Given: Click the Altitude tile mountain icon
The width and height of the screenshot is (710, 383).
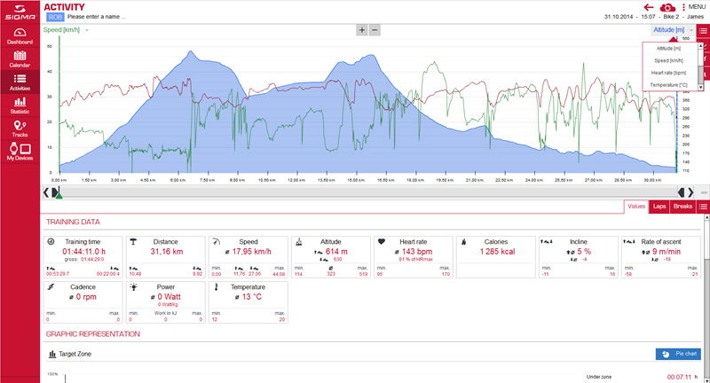Looking at the screenshot, I should click(x=299, y=242).
